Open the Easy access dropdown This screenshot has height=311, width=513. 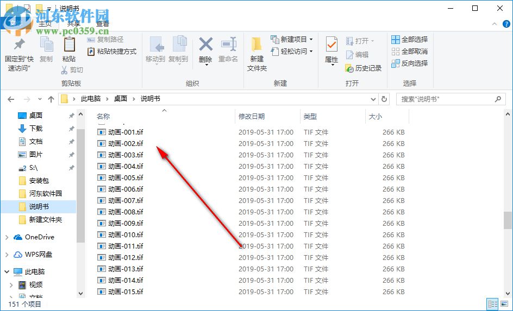point(291,51)
